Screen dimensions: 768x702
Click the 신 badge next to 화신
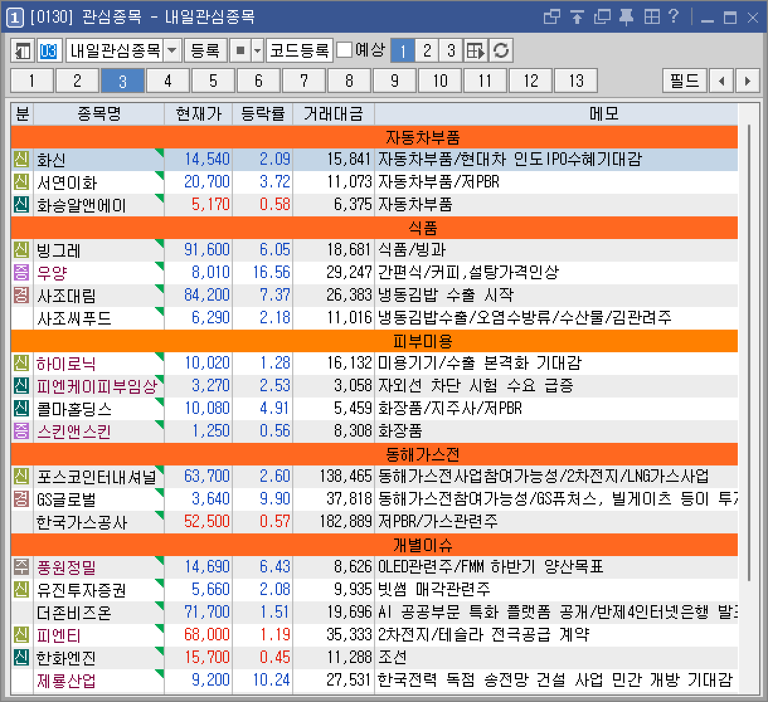click(21, 160)
